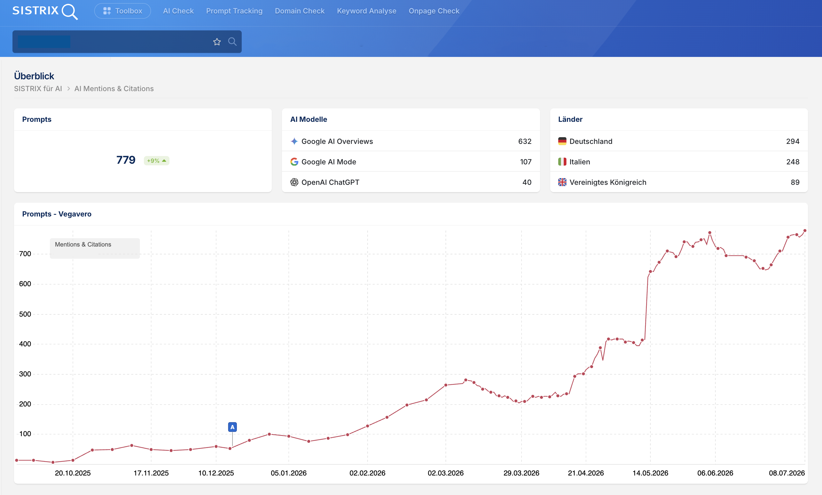Click the Toolbox grid icon
Image resolution: width=822 pixels, height=495 pixels.
tap(107, 11)
